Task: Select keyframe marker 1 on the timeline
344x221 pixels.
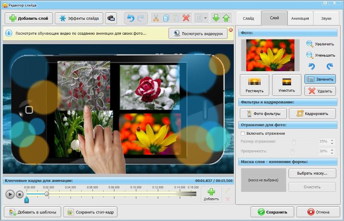Action: tap(27, 200)
